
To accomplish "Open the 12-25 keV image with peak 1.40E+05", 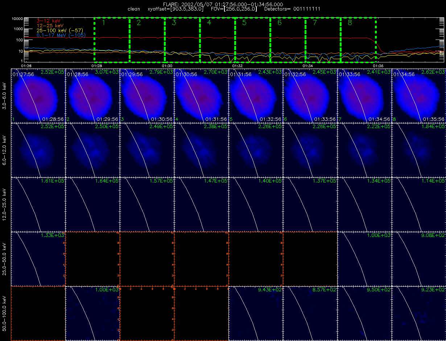I will coord(256,204).
